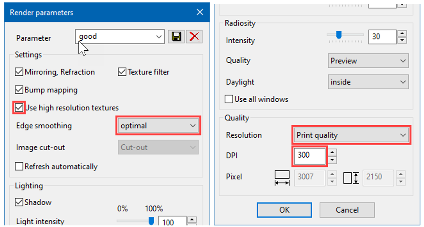This screenshot has height=227, width=424.
Task: Close the Render parameters dialog
Action: [200, 12]
